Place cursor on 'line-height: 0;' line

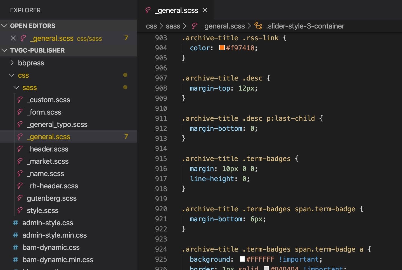(x=220, y=179)
